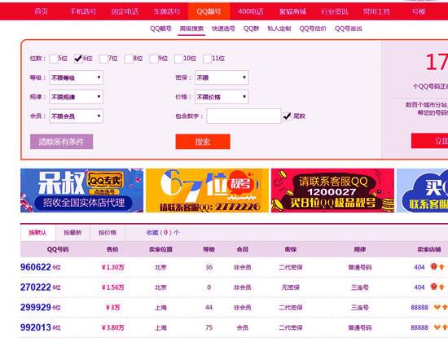Open the 呆叔 QQ专卖 banner
The height and width of the screenshot is (342, 448).
click(82, 191)
